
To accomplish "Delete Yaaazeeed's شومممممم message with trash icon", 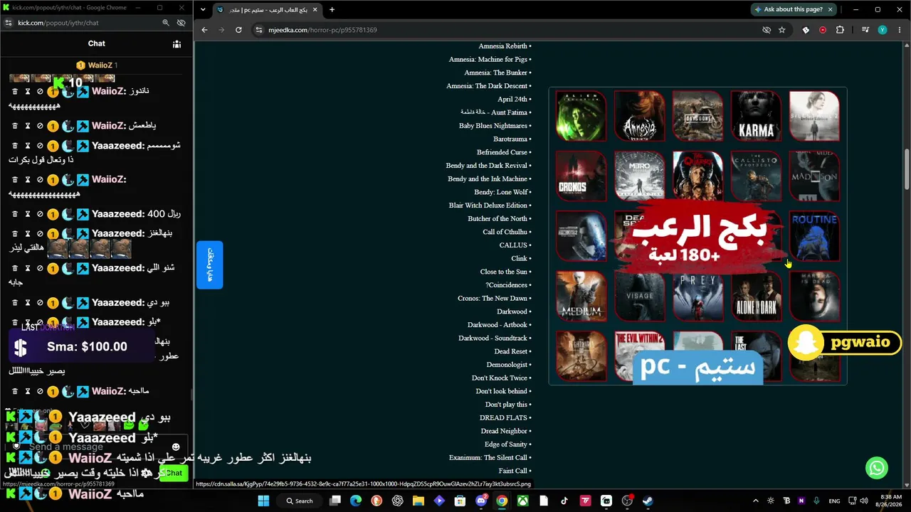I will (15, 146).
